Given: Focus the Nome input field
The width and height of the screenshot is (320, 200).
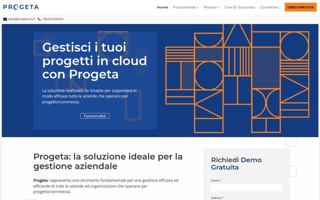Looking at the screenshot, I should point(247,188).
